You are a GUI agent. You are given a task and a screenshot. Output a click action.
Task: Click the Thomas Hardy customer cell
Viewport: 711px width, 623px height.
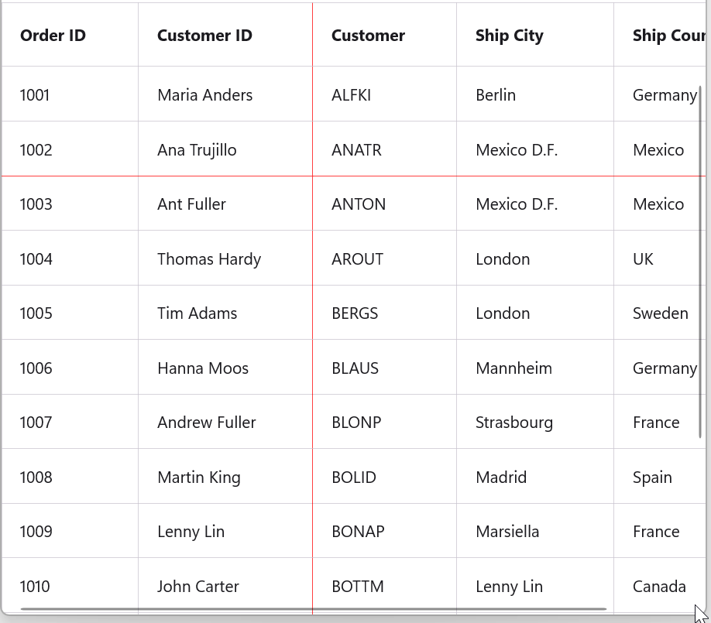click(209, 258)
